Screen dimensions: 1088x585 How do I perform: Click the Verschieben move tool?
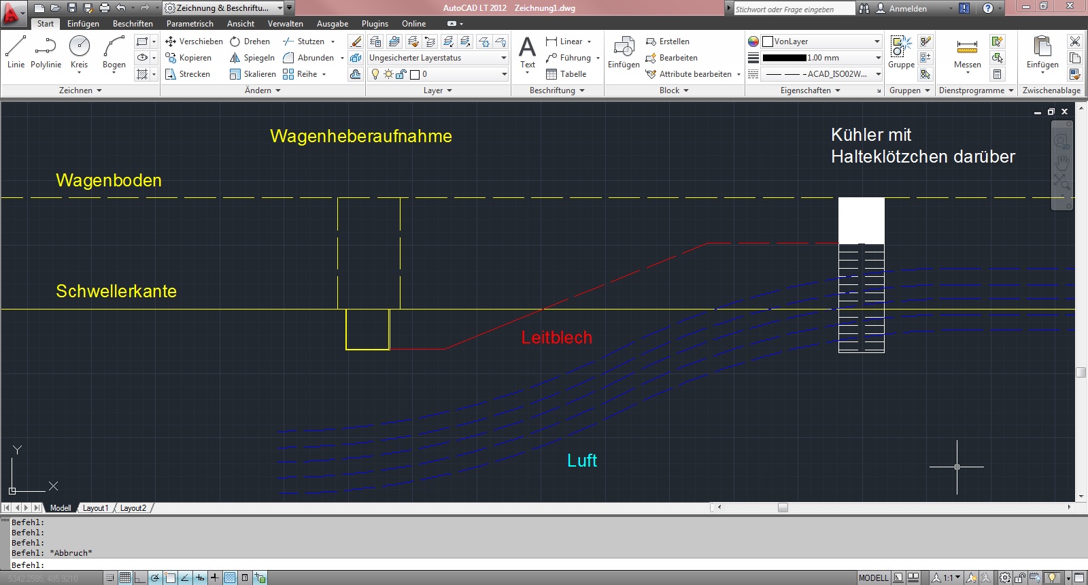pyautogui.click(x=194, y=41)
